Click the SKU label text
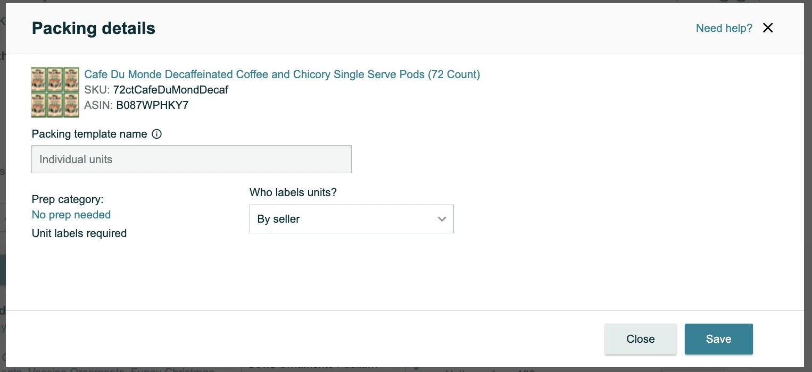Image resolution: width=812 pixels, height=372 pixels. 97,90
